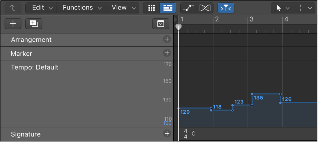The height and width of the screenshot is (142, 318).
Task: Click the C key signature
Action: pyautogui.click(x=193, y=134)
